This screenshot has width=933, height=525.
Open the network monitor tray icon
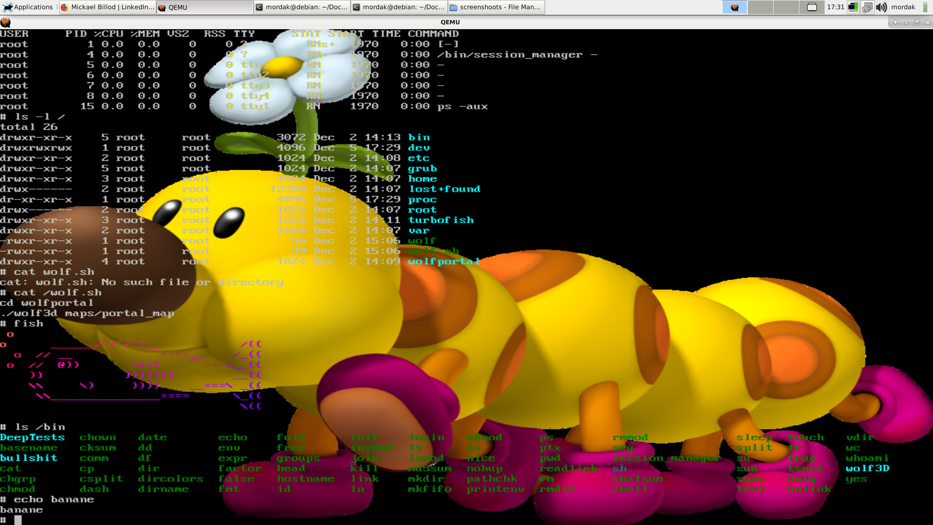[x=853, y=7]
